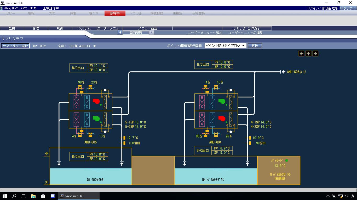The width and height of the screenshot is (357, 200).
Task: Click the AHU-G04 valve showing 96%
Action: (x=206, y=134)
